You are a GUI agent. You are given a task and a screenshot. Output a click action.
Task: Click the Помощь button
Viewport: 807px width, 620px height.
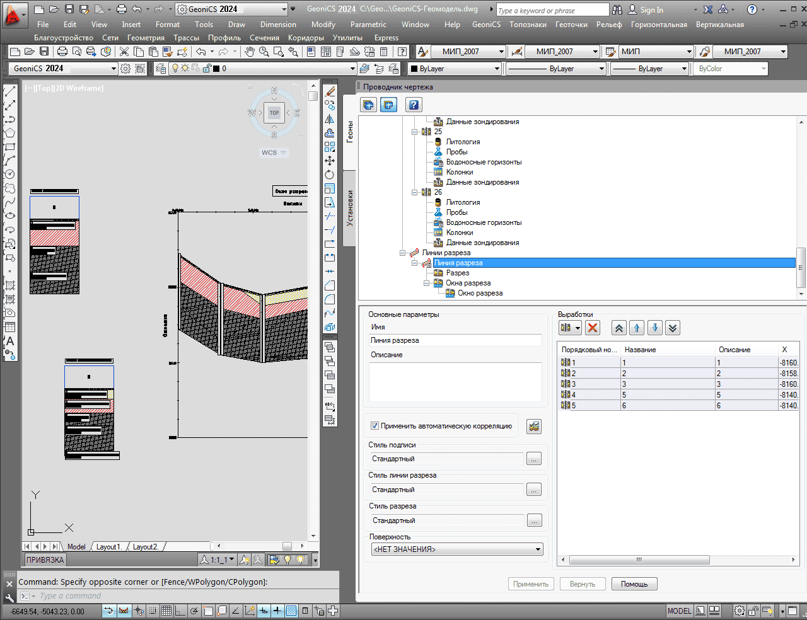click(634, 584)
